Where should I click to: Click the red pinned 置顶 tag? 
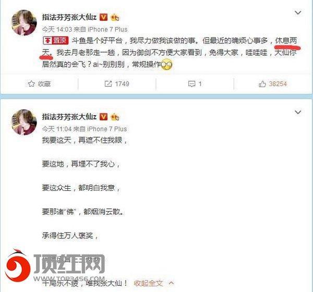tap(56, 41)
